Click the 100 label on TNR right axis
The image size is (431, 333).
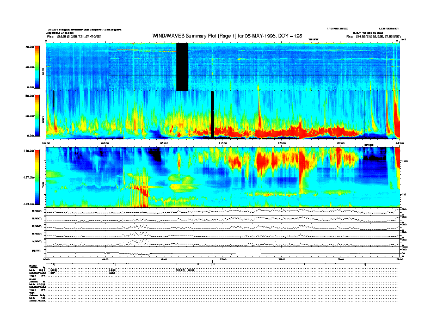(x=405, y=161)
